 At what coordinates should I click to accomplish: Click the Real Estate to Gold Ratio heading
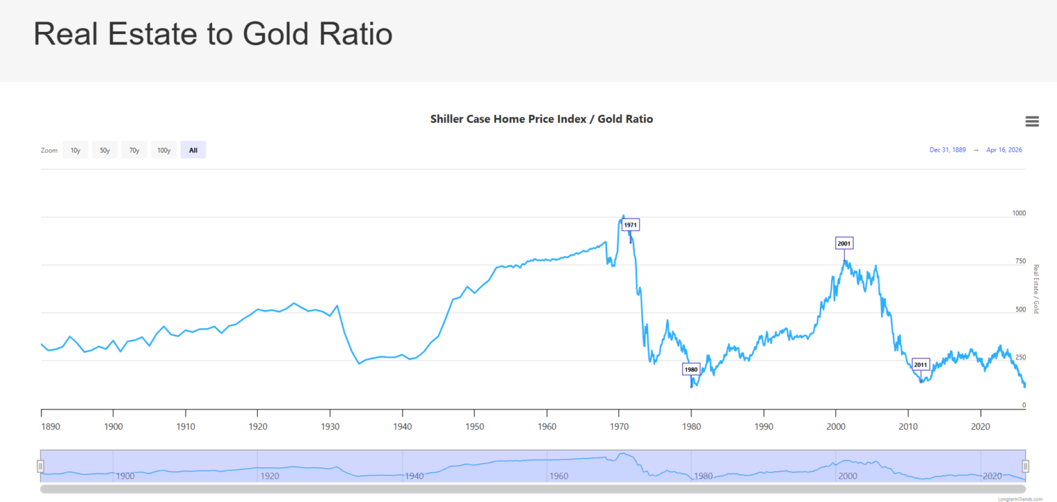(213, 34)
